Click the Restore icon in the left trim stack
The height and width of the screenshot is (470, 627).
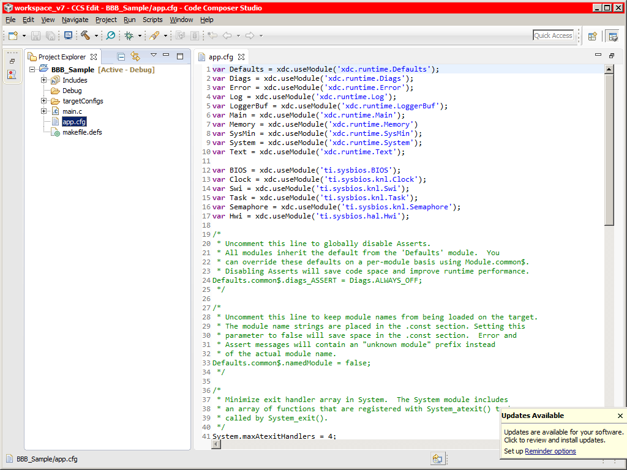[12, 61]
